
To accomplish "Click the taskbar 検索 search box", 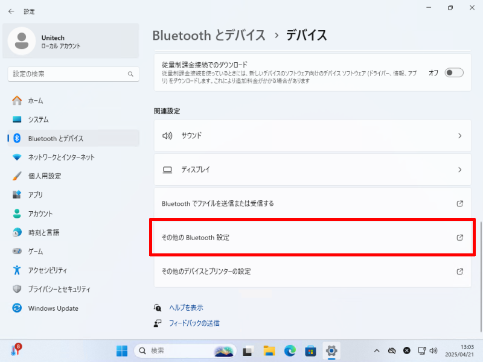I will (185, 351).
